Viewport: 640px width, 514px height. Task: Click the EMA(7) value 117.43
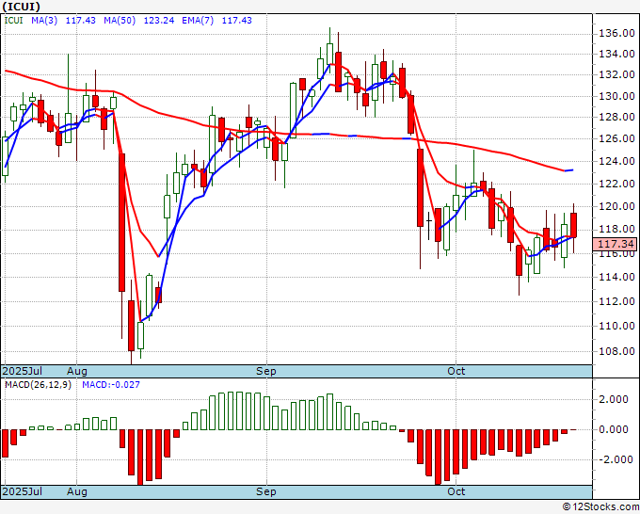click(237, 20)
